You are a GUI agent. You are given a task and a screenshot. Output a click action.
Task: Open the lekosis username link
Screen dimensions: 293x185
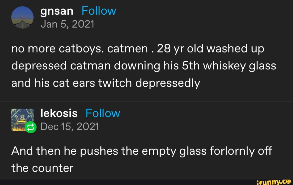[x=59, y=113]
